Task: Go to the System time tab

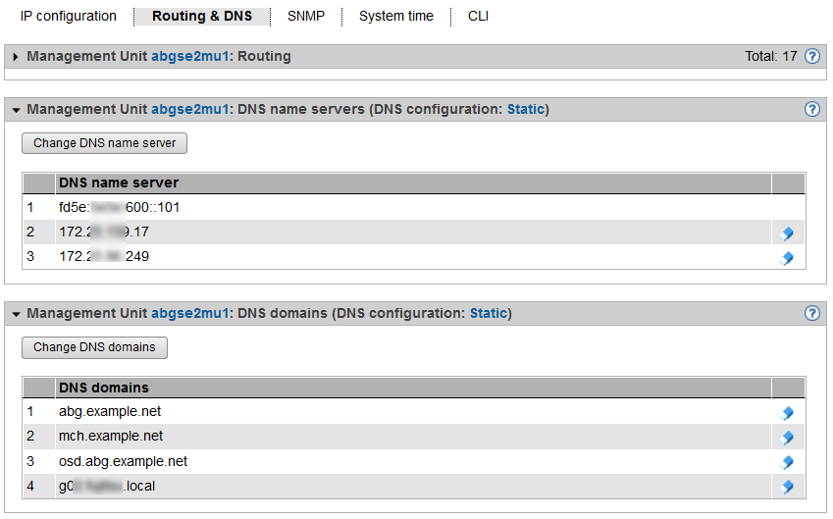Action: 396,17
